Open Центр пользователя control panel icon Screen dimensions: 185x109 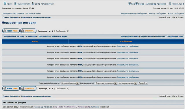[33, 3]
